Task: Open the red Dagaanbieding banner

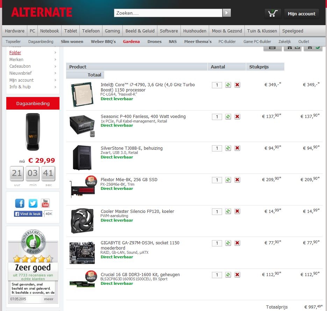Action: [33, 103]
